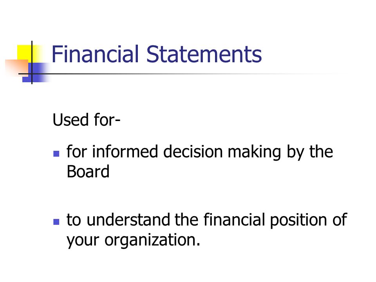Click the word "making" in the first bullet
This screenshot has width=376, height=282.
[x=255, y=153]
